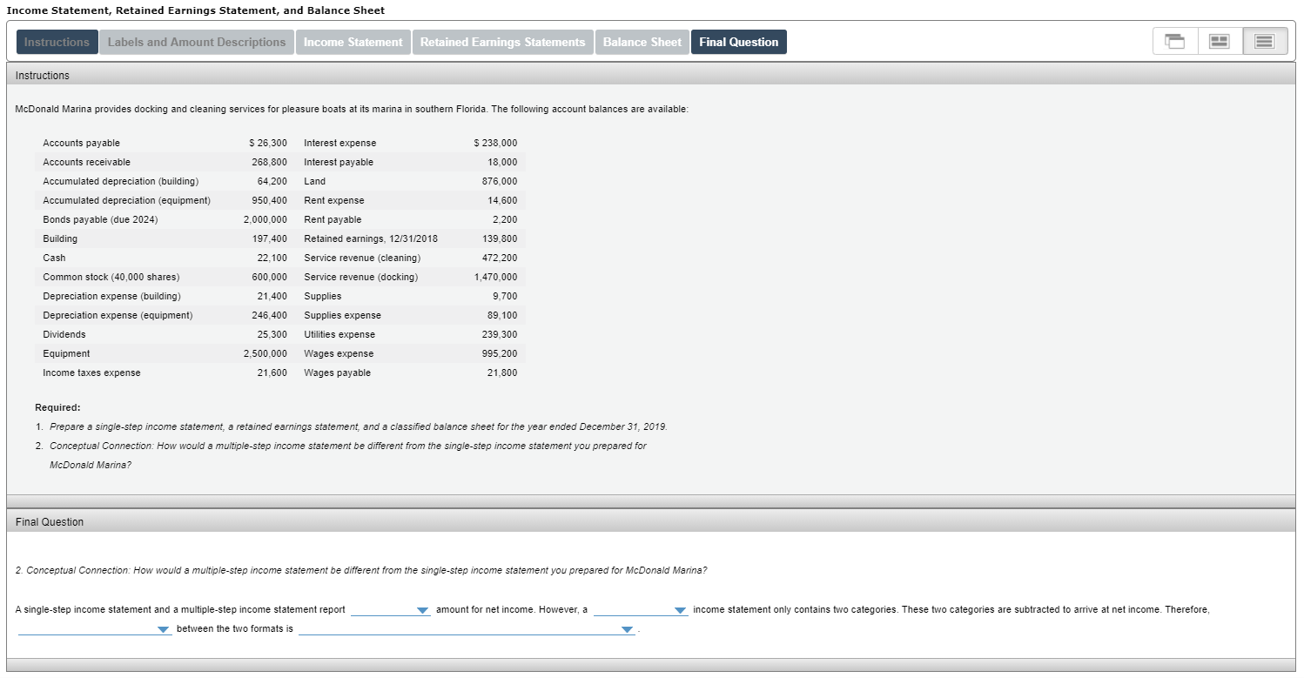Go to the Final Question tab
The width and height of the screenshot is (1304, 678).
click(738, 41)
